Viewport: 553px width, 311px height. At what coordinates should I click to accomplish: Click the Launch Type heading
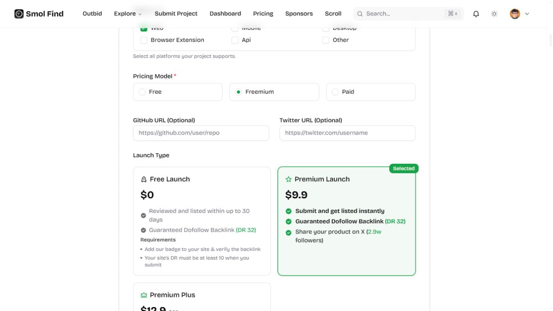click(x=151, y=155)
